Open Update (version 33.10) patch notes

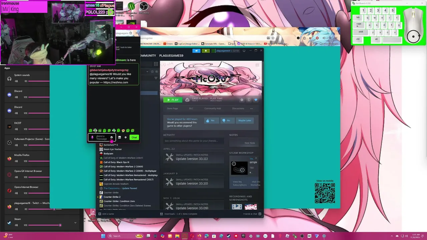193,182
